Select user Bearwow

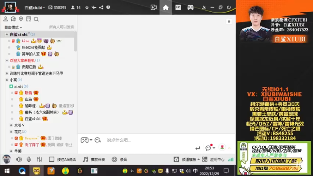pyautogui.click(x=32, y=138)
